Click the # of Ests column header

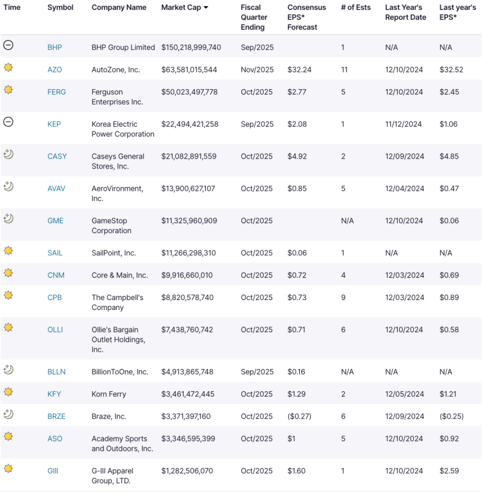pyautogui.click(x=356, y=8)
